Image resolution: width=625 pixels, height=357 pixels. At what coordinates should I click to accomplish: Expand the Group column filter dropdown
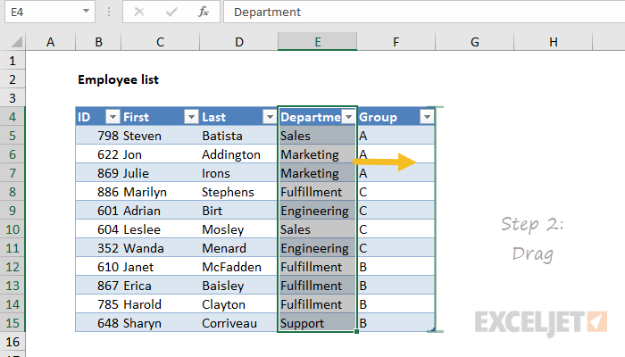(427, 117)
